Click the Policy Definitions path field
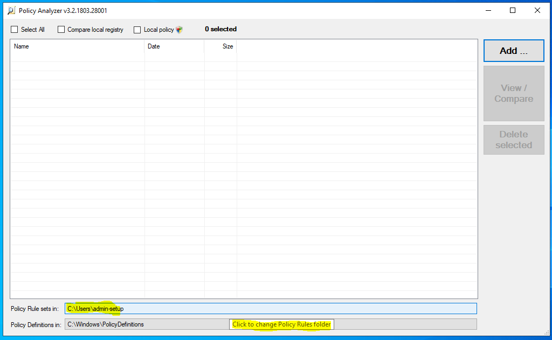The height and width of the screenshot is (340, 552). pyautogui.click(x=271, y=324)
